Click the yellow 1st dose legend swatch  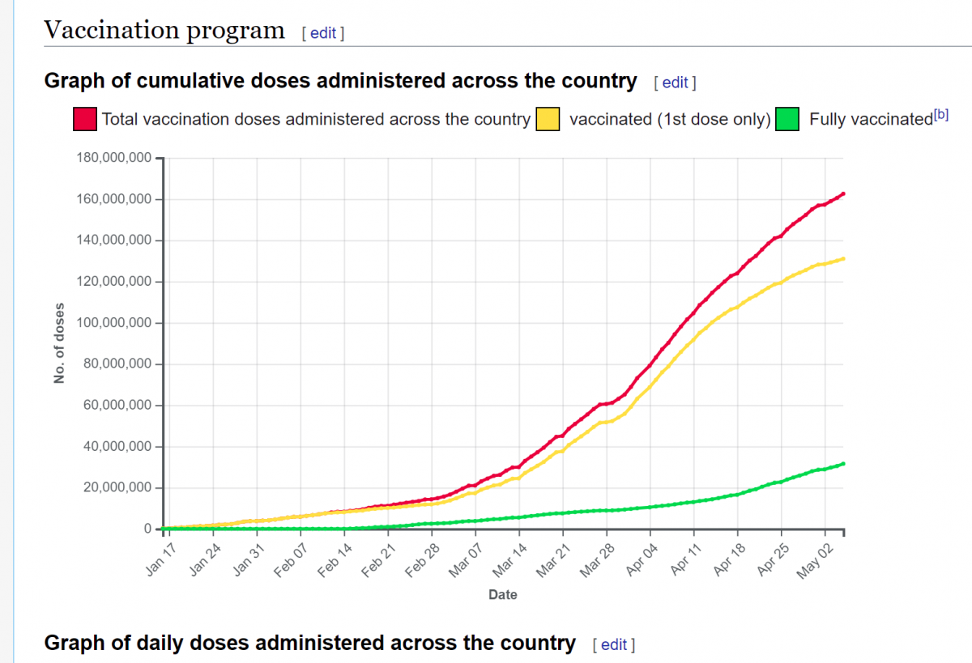point(548,119)
